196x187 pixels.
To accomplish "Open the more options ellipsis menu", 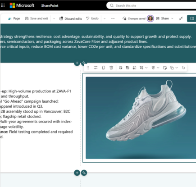I will point(113,18).
